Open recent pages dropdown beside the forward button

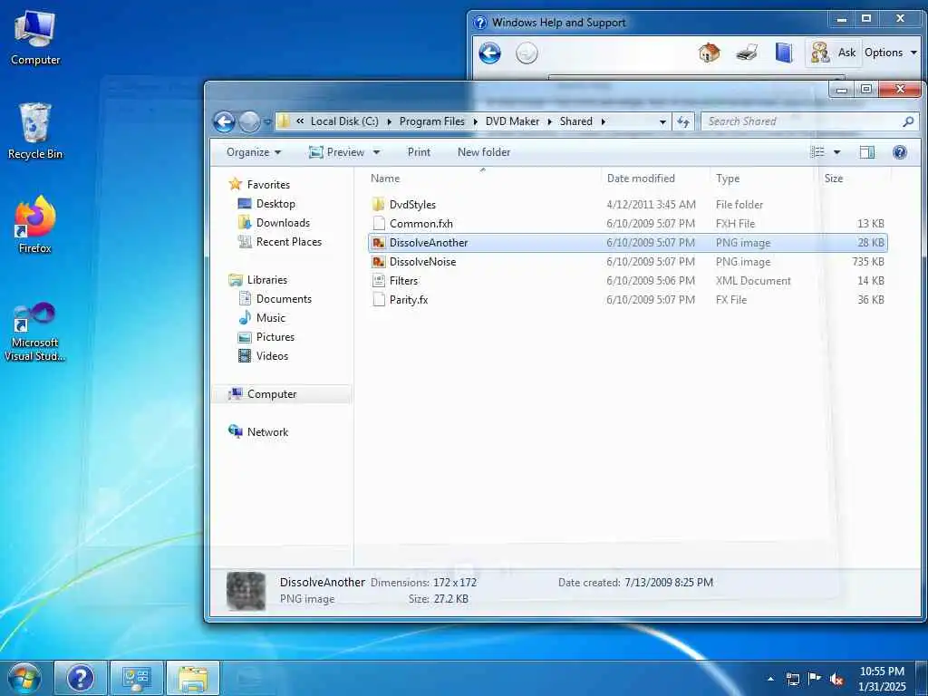tap(267, 122)
